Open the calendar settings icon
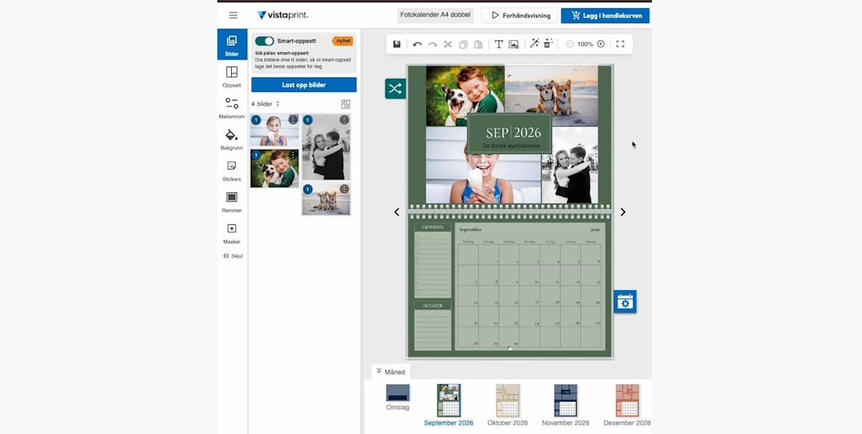862x434 pixels. (624, 302)
